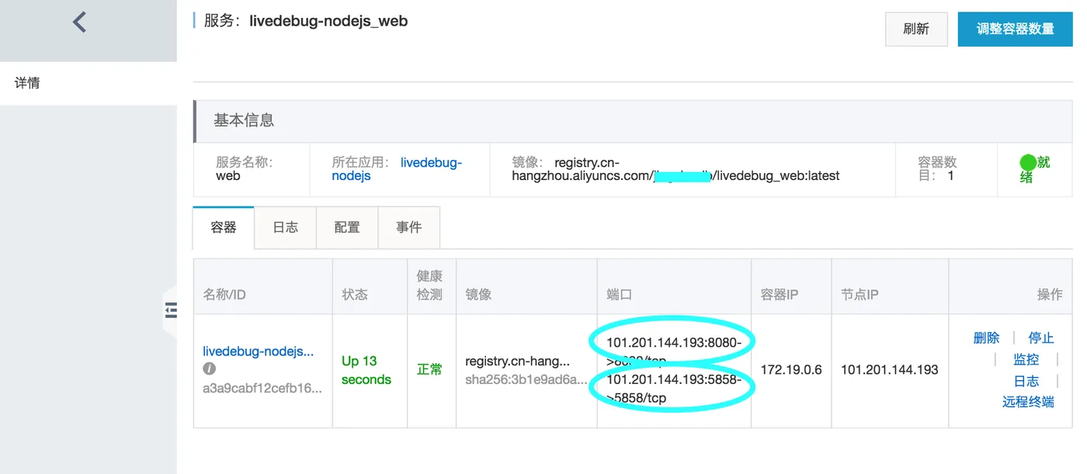Click the 101.201.144.193:5858 port mapping

[x=673, y=380]
